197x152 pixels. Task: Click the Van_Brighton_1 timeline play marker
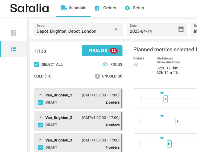tap(165, 99)
